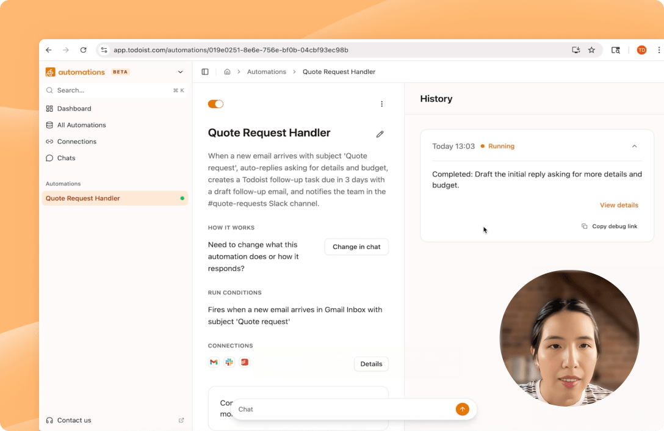
Task: Edit the automation title with the pencil icon
Action: pos(380,134)
